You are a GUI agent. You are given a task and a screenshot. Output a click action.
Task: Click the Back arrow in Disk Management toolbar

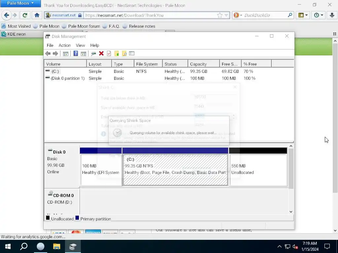click(x=48, y=54)
